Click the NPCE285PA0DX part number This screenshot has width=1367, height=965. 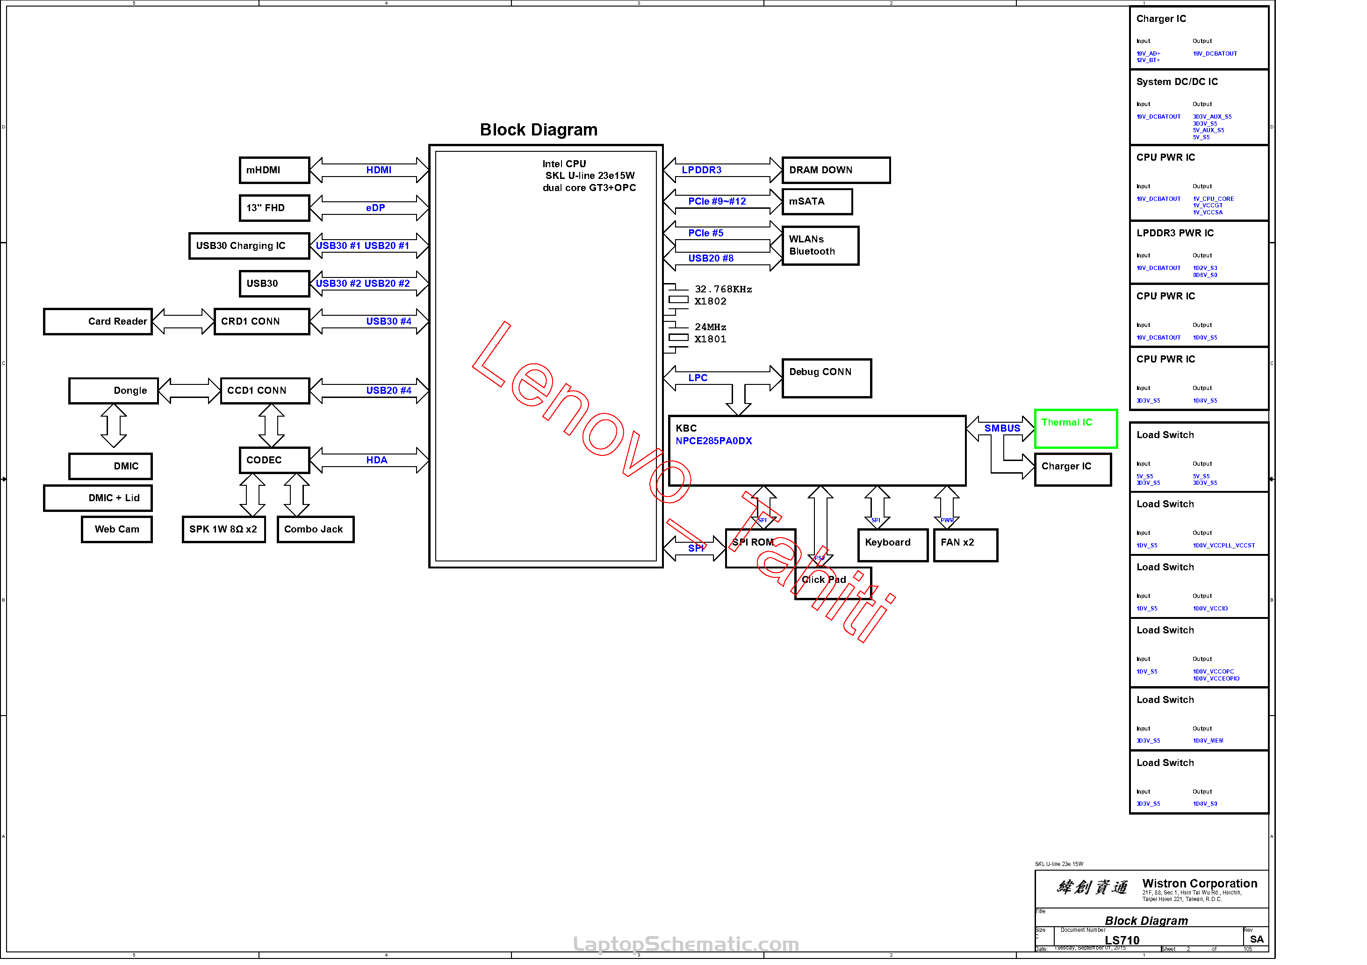pyautogui.click(x=713, y=441)
